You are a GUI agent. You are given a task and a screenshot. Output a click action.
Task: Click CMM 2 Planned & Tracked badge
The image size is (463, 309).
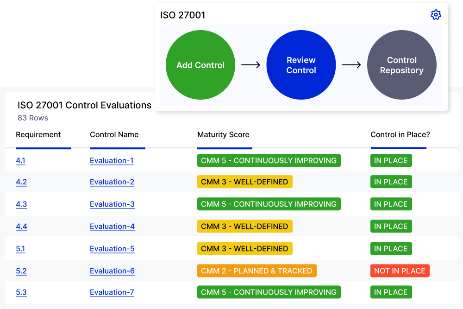click(x=257, y=271)
